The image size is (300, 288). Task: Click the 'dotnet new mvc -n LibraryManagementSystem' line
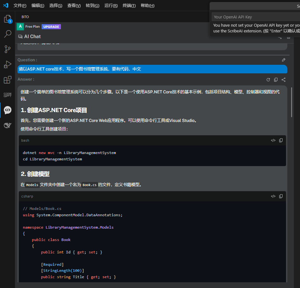[70, 153]
